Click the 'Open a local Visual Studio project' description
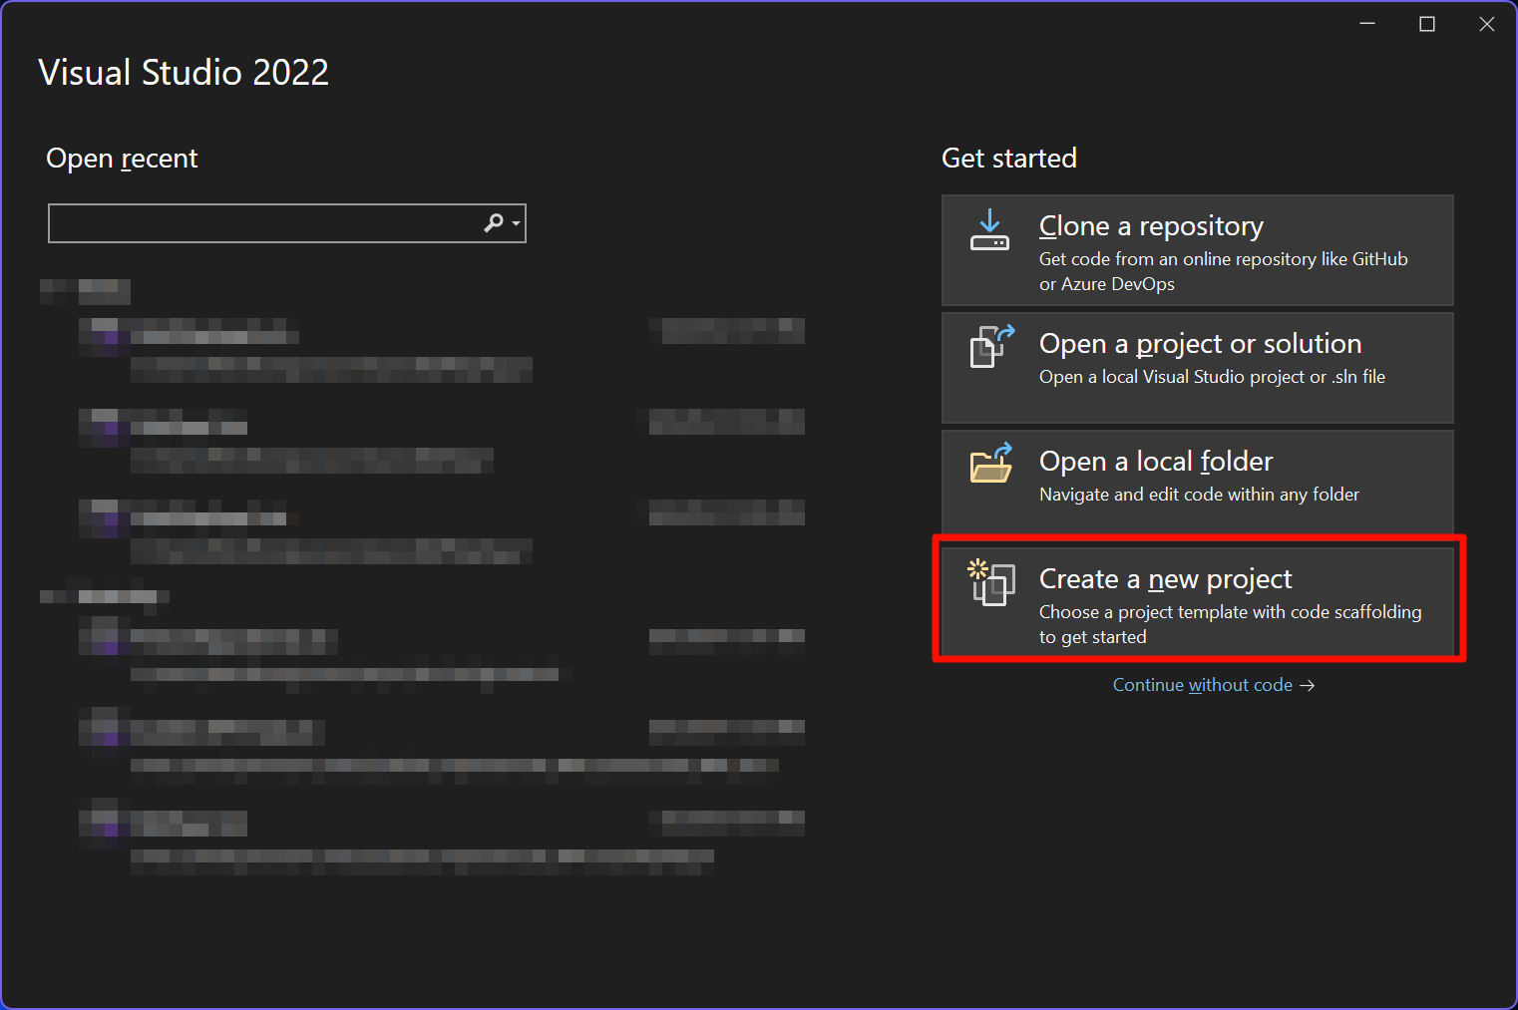This screenshot has width=1518, height=1010. (x=1212, y=377)
